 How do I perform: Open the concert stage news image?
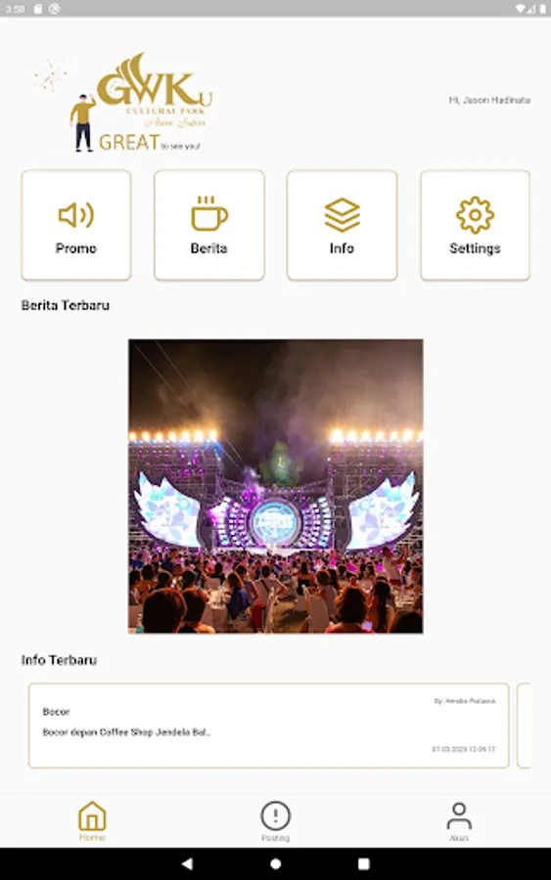pyautogui.click(x=276, y=486)
